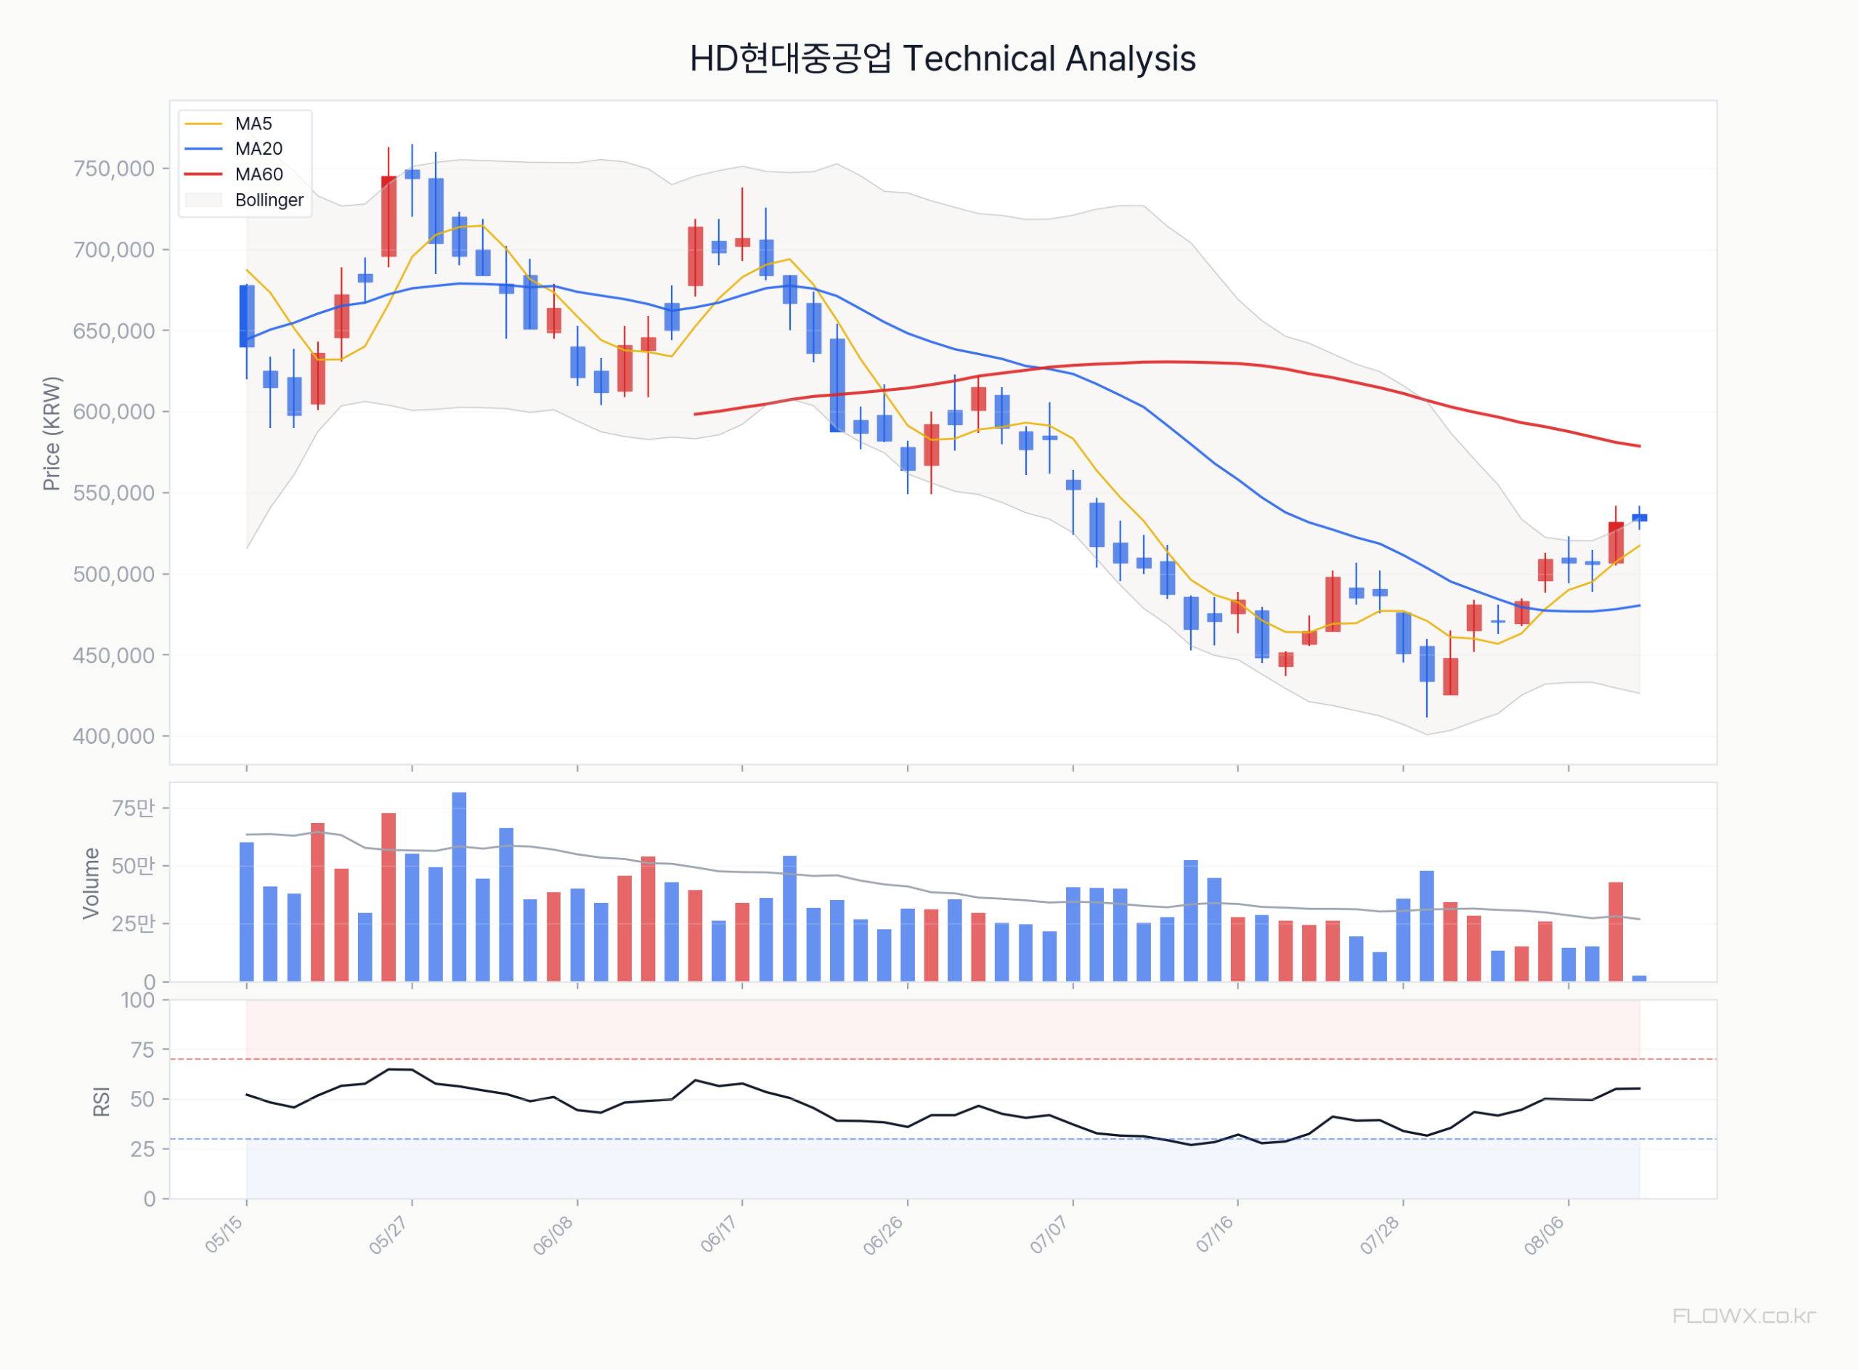Select the "MA5" legend label
Screen dimensions: 1859x1370
[253, 124]
